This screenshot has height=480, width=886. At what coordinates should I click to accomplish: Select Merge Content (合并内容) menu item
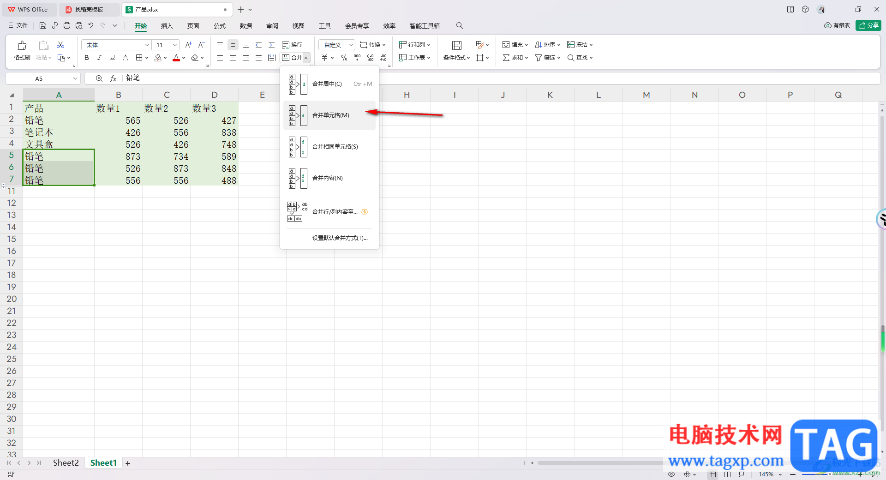click(329, 178)
